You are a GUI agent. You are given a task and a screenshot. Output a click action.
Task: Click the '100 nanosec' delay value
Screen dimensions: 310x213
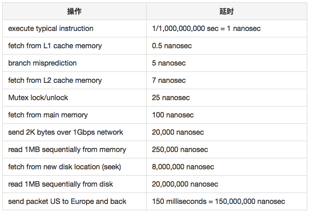click(173, 115)
